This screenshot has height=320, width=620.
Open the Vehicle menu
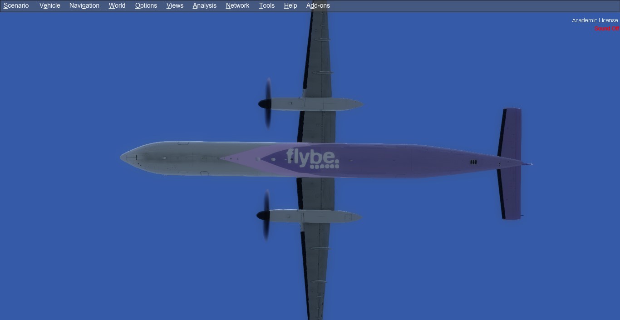tap(50, 5)
